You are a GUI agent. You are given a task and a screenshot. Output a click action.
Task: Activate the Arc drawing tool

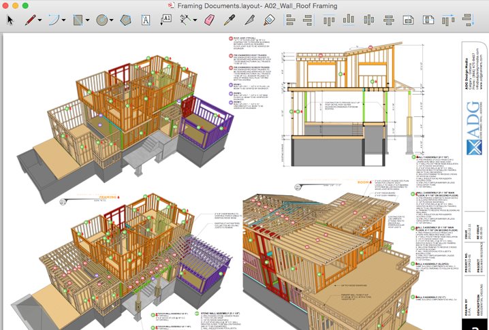coord(53,20)
